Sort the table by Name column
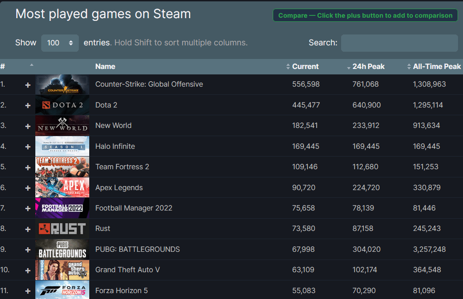 click(x=105, y=66)
